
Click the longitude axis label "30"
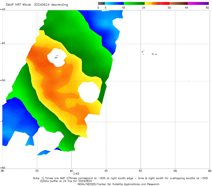pyautogui.click(x=2, y=171)
